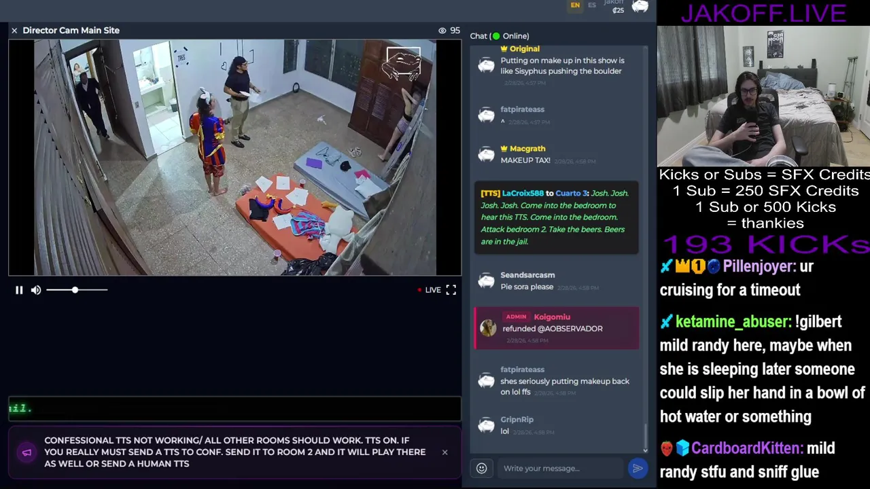The width and height of the screenshot is (870, 489).
Task: Open the emoji picker in chat
Action: [x=481, y=468]
